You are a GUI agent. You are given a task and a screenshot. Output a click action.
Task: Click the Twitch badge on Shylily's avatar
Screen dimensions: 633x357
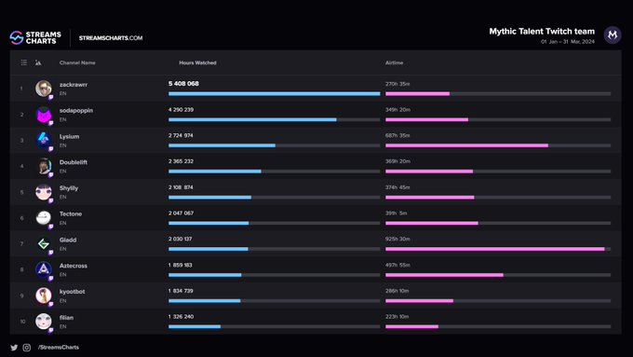click(51, 200)
